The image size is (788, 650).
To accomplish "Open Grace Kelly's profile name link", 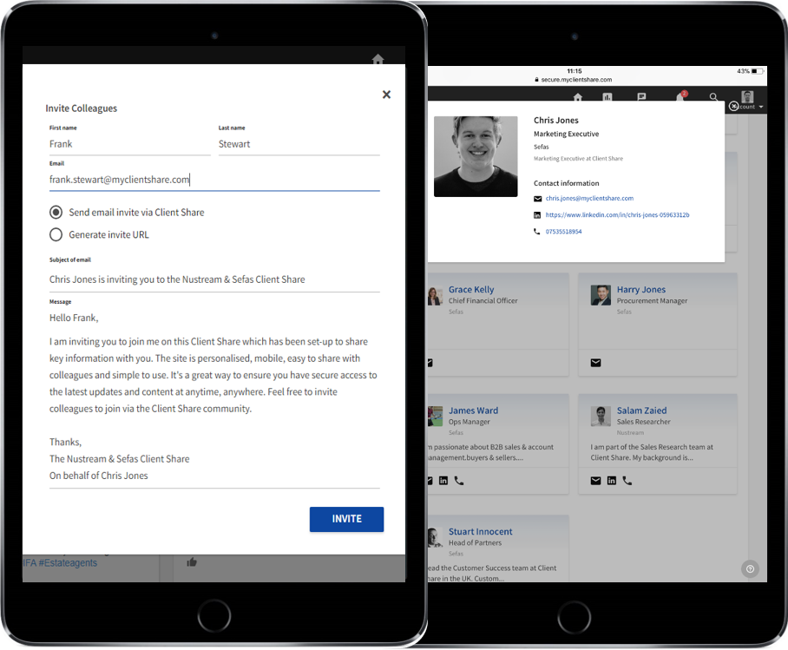I will 471,290.
